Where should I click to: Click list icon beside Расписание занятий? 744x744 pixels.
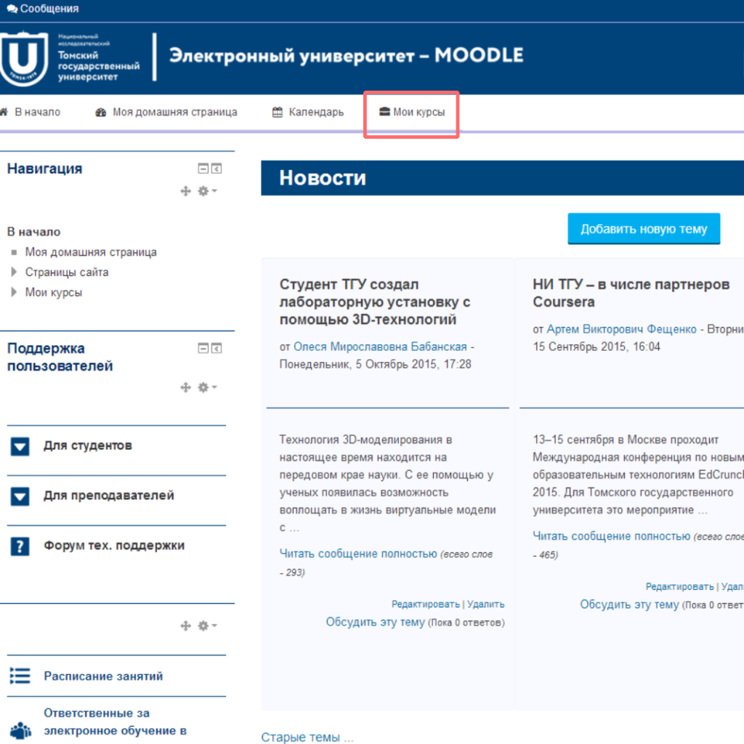(x=20, y=676)
